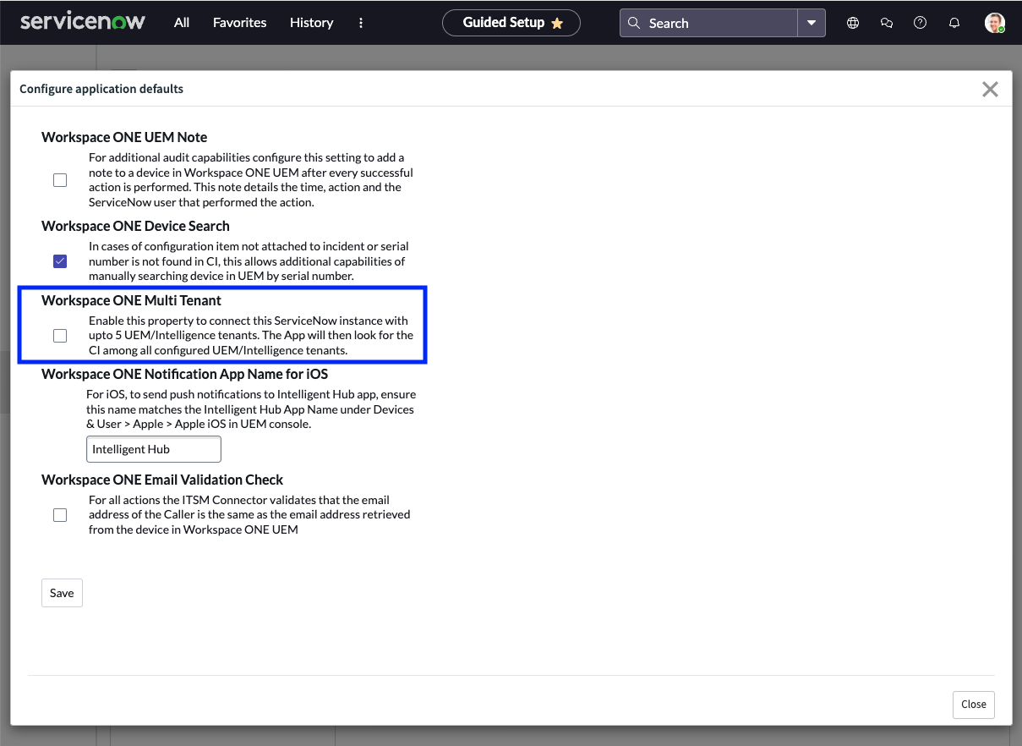
Task: Disable the Workspace ONE Device Search checkbox
Action: [x=60, y=261]
